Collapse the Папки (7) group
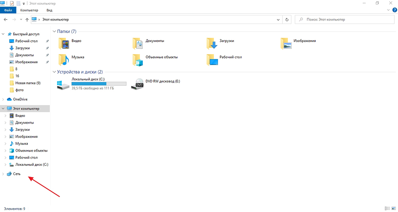The width and height of the screenshot is (398, 212). point(54,31)
